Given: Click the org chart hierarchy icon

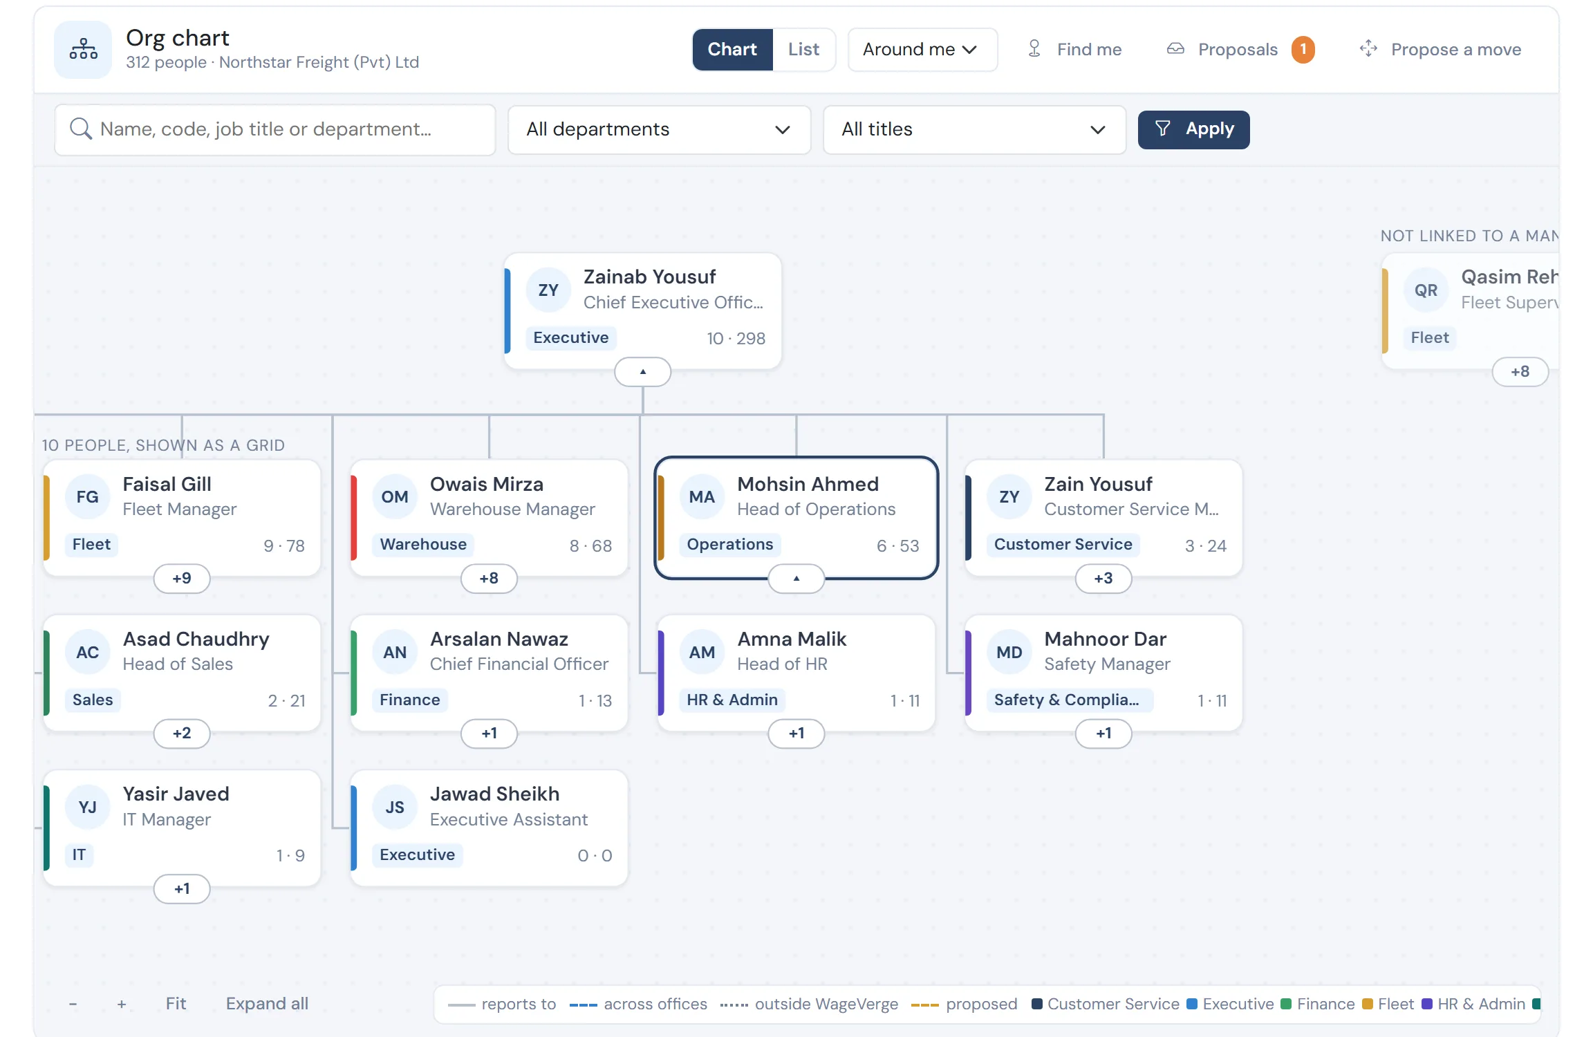Looking at the screenshot, I should point(83,49).
